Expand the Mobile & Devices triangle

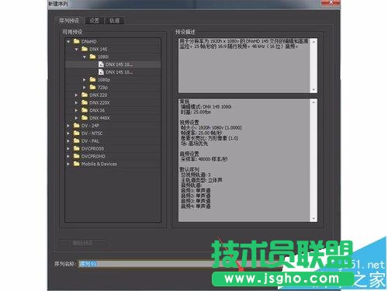[x=68, y=164]
